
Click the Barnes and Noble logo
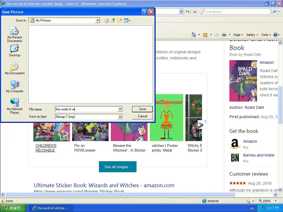[235, 158]
